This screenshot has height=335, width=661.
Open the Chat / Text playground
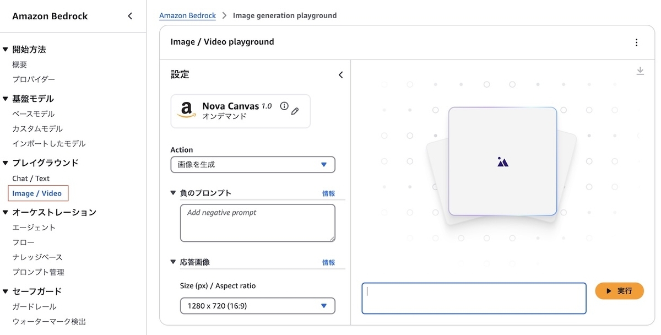pyautogui.click(x=31, y=179)
